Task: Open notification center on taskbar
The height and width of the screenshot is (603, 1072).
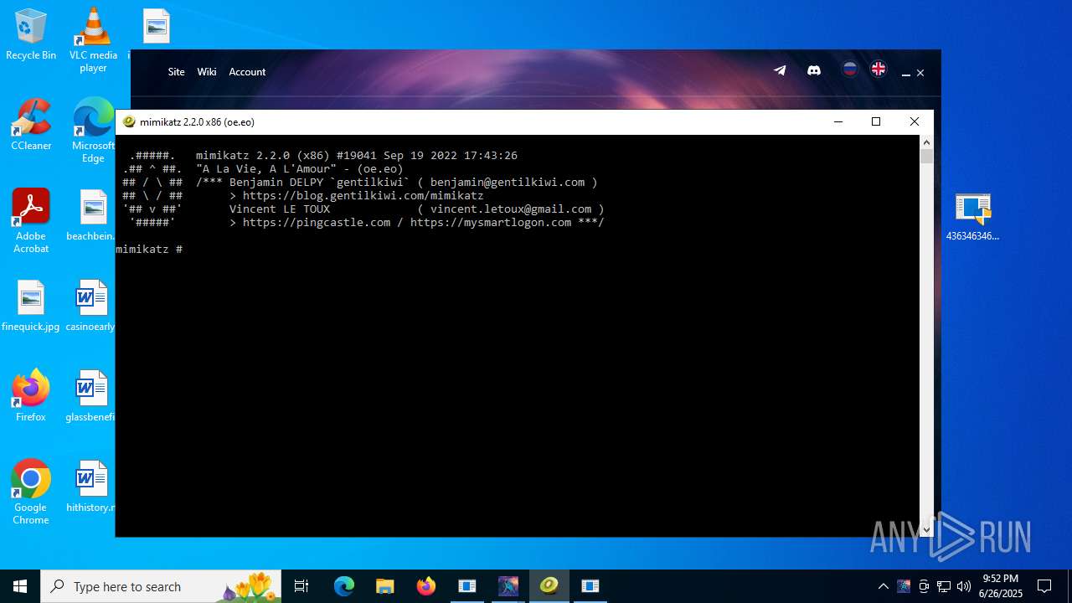Action: click(1044, 586)
